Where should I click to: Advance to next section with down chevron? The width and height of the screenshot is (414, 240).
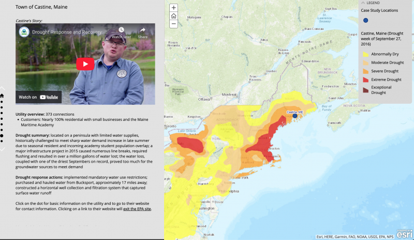pyautogui.click(x=2, y=149)
